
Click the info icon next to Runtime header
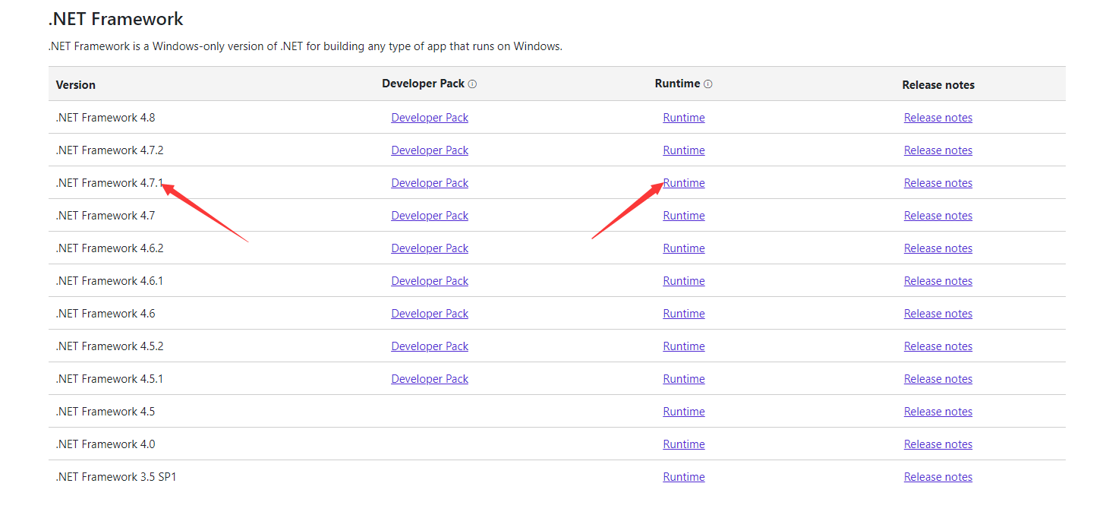pos(708,84)
